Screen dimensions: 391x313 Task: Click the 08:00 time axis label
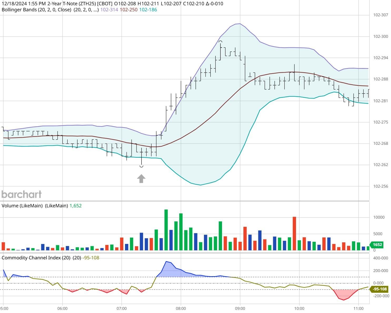[181, 309]
